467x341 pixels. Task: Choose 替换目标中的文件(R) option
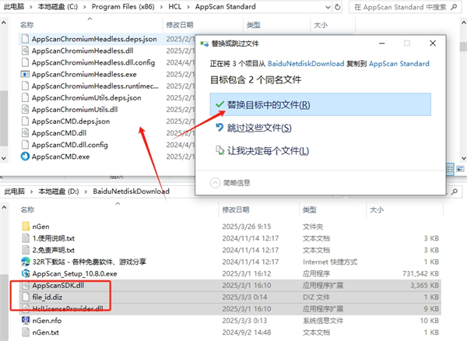tap(320, 104)
